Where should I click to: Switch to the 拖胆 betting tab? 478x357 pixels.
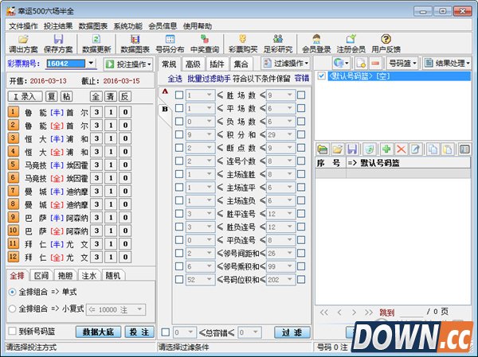65,276
